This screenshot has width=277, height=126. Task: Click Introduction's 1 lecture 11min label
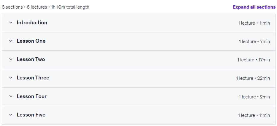coord(254,23)
